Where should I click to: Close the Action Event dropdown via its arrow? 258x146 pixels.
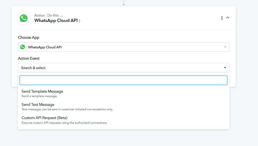point(225,68)
